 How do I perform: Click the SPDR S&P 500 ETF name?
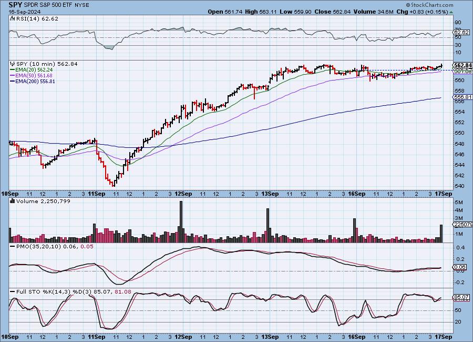click(x=47, y=5)
